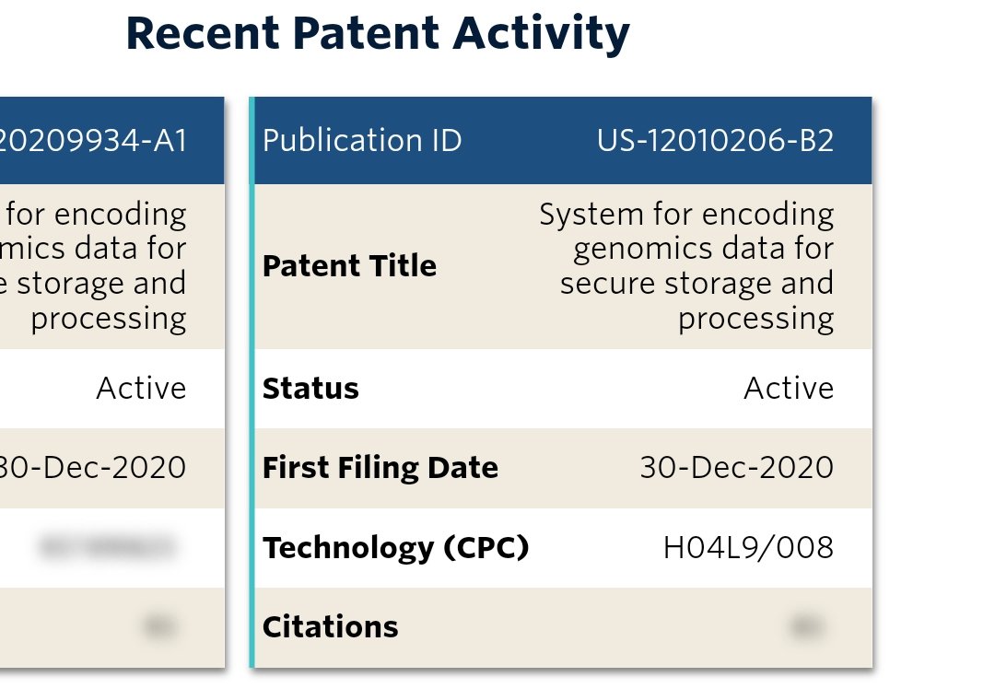
Task: Click the blurred citations value in the US-12010206-B2 card
Action: click(x=806, y=628)
